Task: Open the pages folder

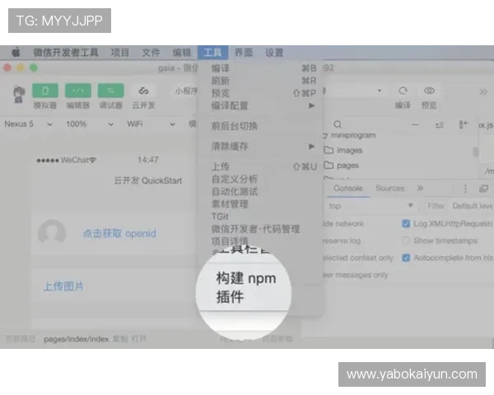Action: [342, 165]
